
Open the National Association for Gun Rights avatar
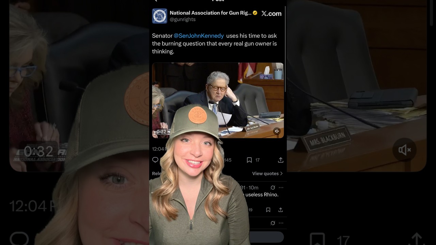[159, 16]
